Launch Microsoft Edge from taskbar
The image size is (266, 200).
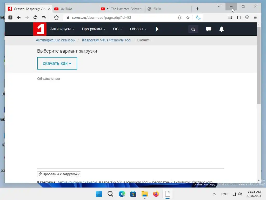122,194
